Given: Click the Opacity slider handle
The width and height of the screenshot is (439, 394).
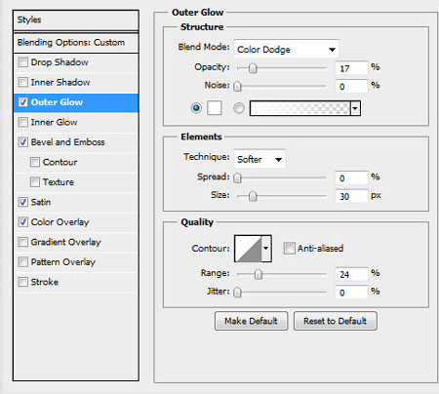Looking at the screenshot, I should click(x=253, y=68).
